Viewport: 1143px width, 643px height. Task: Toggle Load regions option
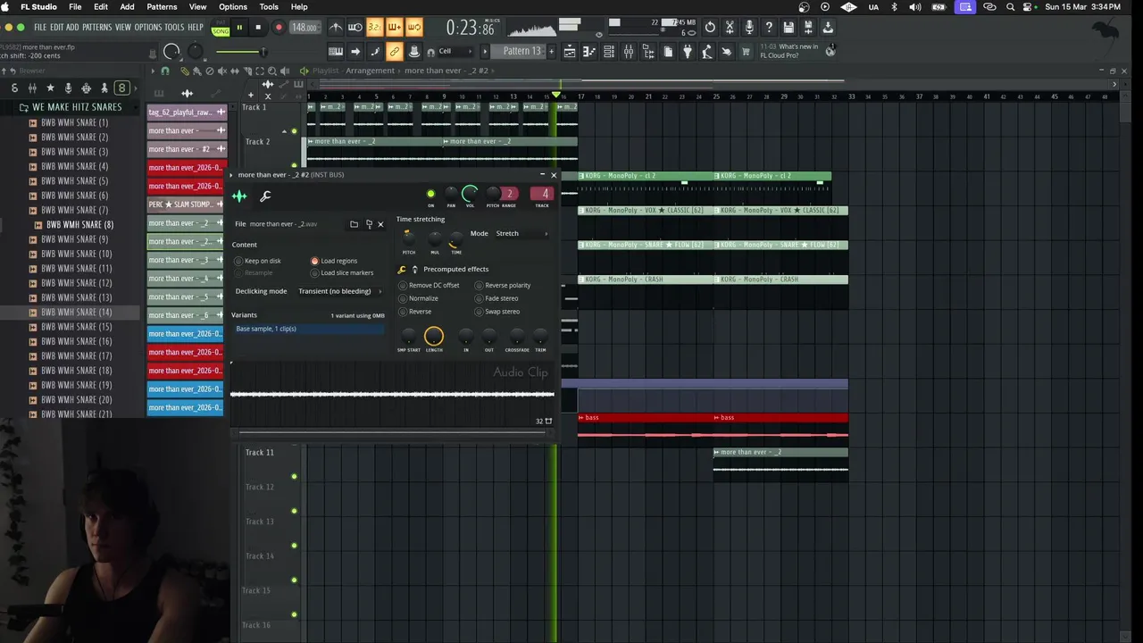pyautogui.click(x=334, y=261)
